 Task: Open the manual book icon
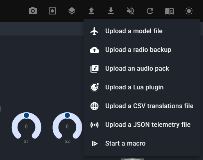(x=169, y=11)
